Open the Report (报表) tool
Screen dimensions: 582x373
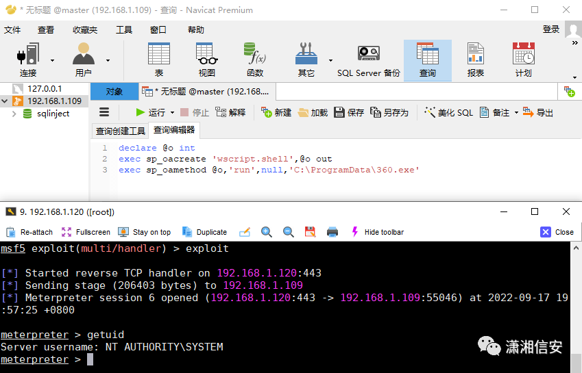point(476,60)
